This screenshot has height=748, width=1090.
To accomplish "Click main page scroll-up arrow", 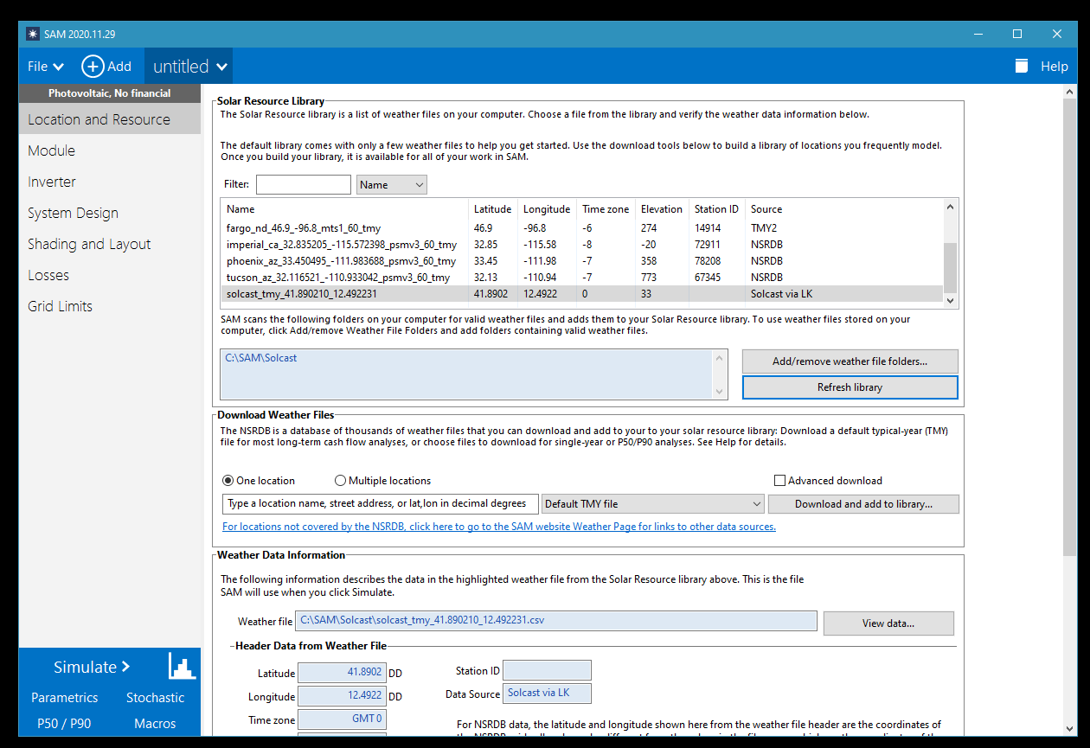I will pos(1070,91).
